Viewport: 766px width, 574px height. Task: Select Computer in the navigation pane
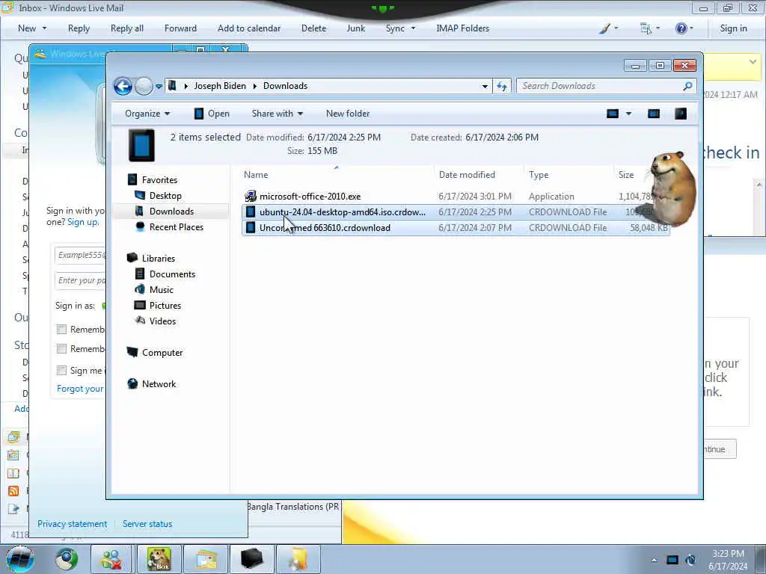(162, 353)
